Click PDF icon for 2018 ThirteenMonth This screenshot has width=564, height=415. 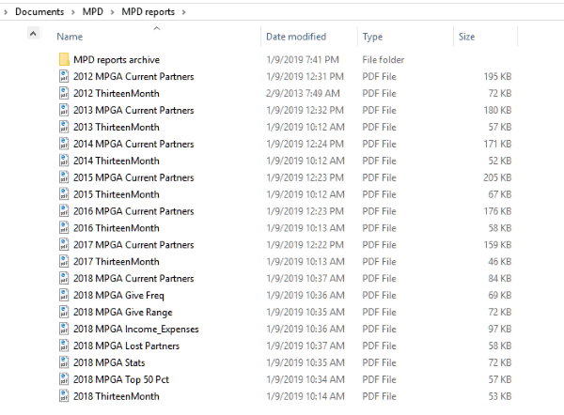[64, 396]
